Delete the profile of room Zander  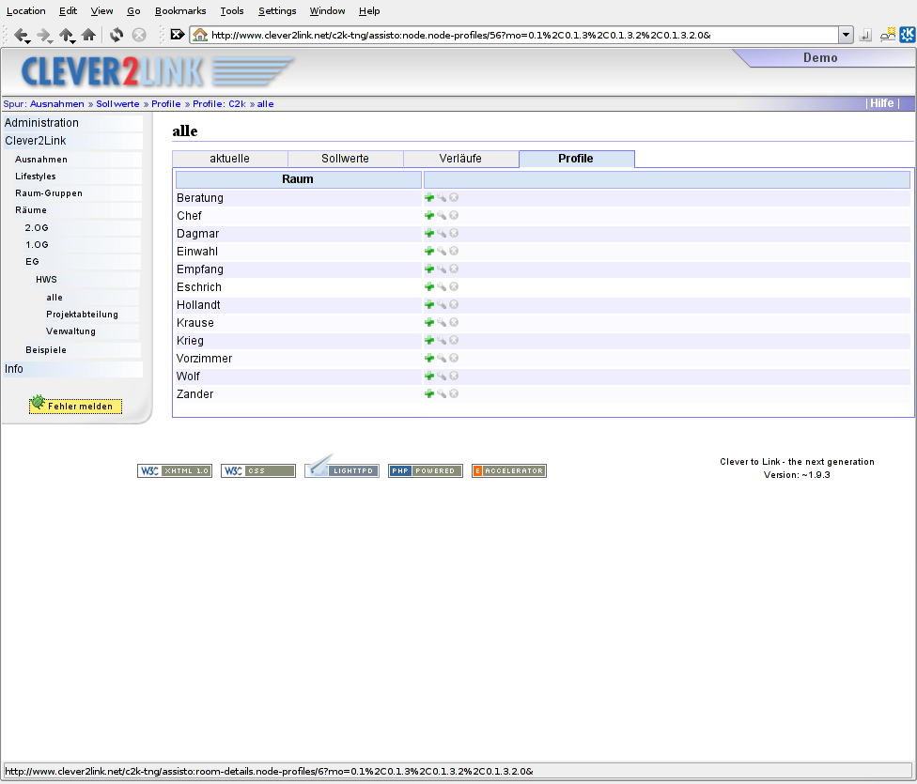[454, 393]
